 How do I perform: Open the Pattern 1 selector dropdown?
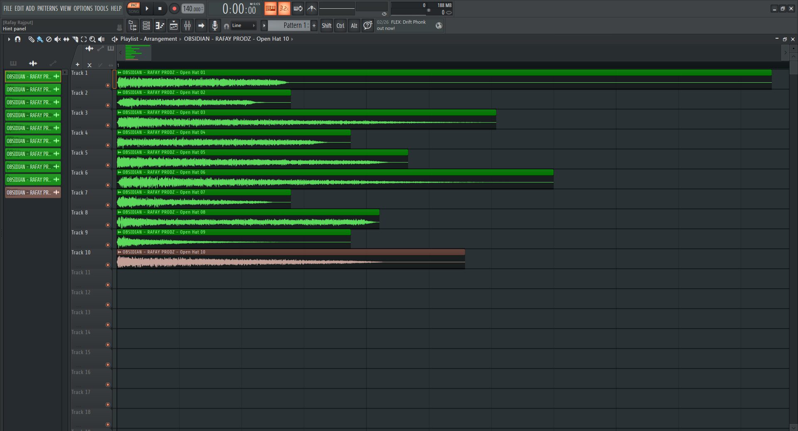(x=293, y=26)
